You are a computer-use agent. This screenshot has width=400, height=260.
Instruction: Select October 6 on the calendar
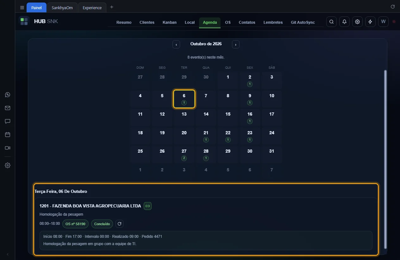184,99
